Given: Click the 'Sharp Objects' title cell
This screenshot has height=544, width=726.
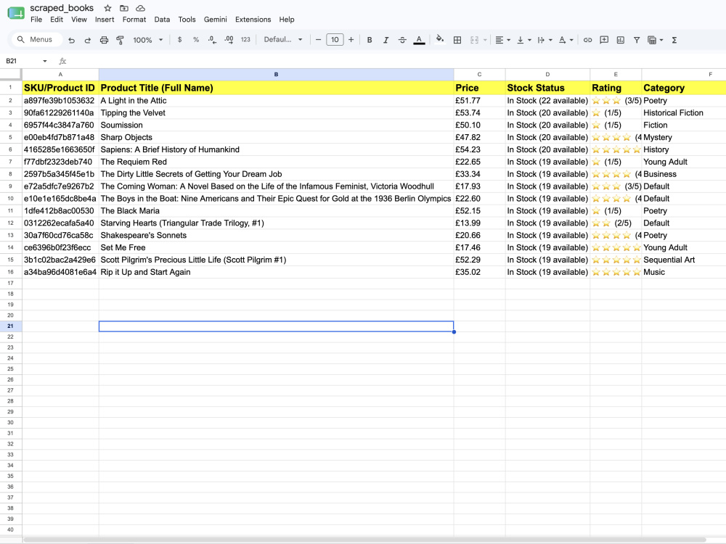Looking at the screenshot, I should coord(276,137).
